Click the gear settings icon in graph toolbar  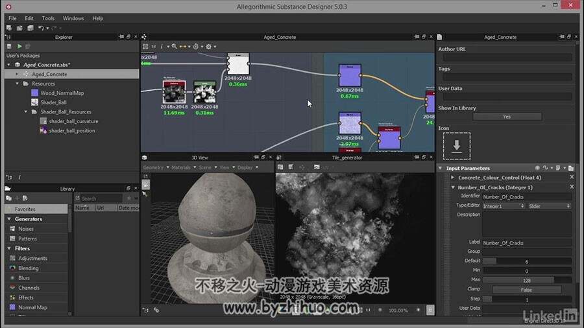tap(208, 47)
